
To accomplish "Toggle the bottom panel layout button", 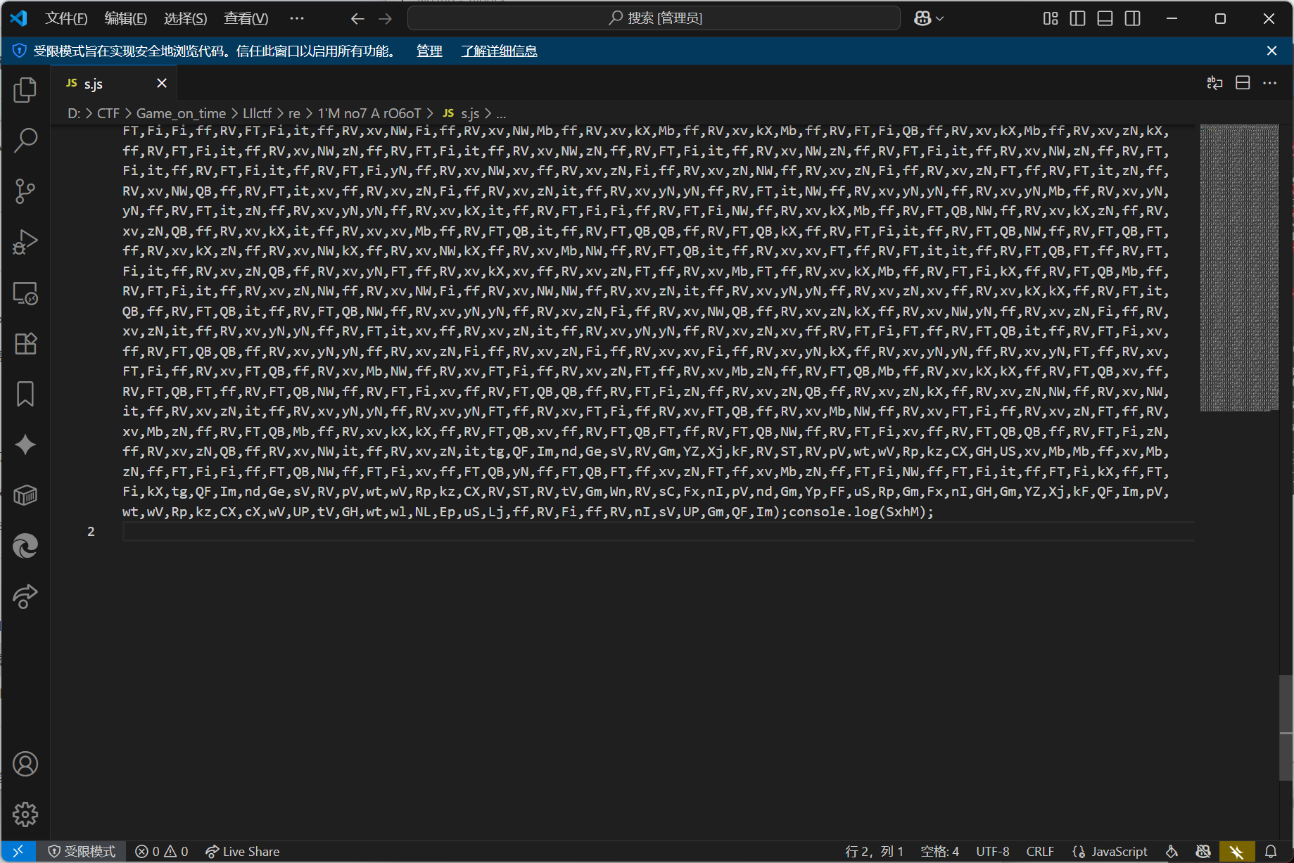I will coord(1105,18).
